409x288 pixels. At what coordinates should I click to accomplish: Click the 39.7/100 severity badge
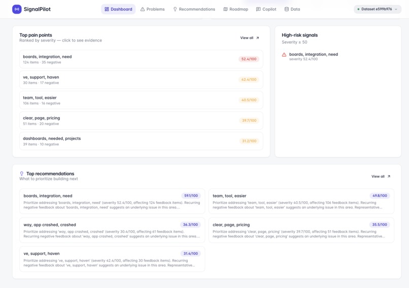click(249, 120)
